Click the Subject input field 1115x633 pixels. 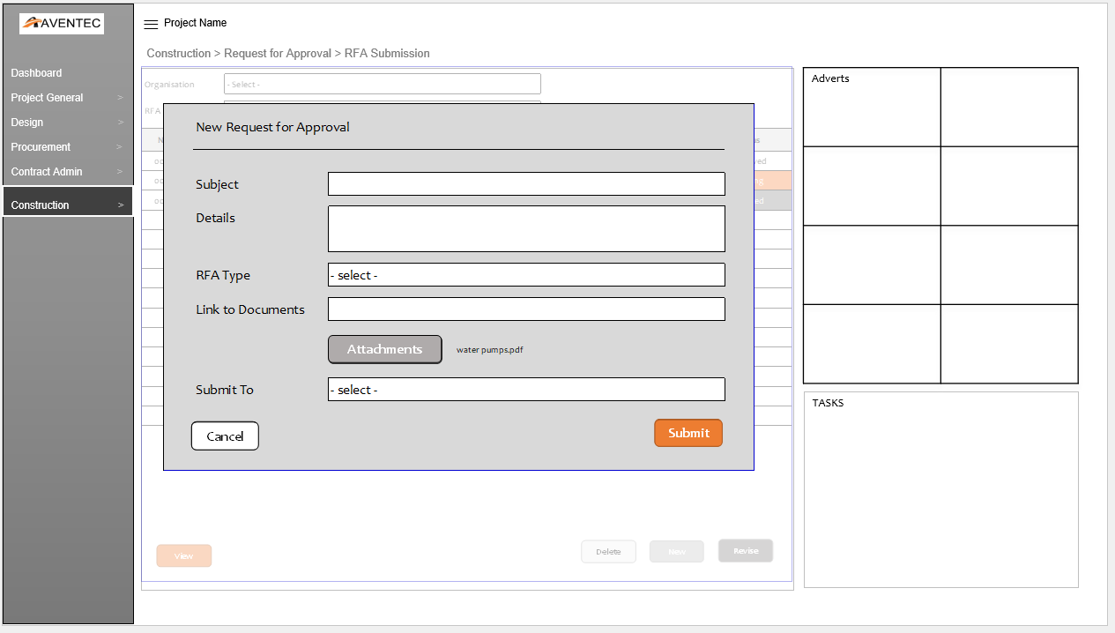pyautogui.click(x=526, y=184)
